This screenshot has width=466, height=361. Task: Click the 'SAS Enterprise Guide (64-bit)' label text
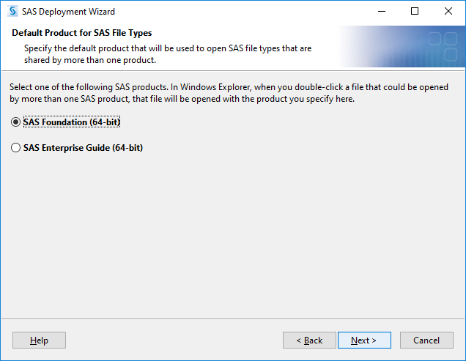(x=84, y=148)
